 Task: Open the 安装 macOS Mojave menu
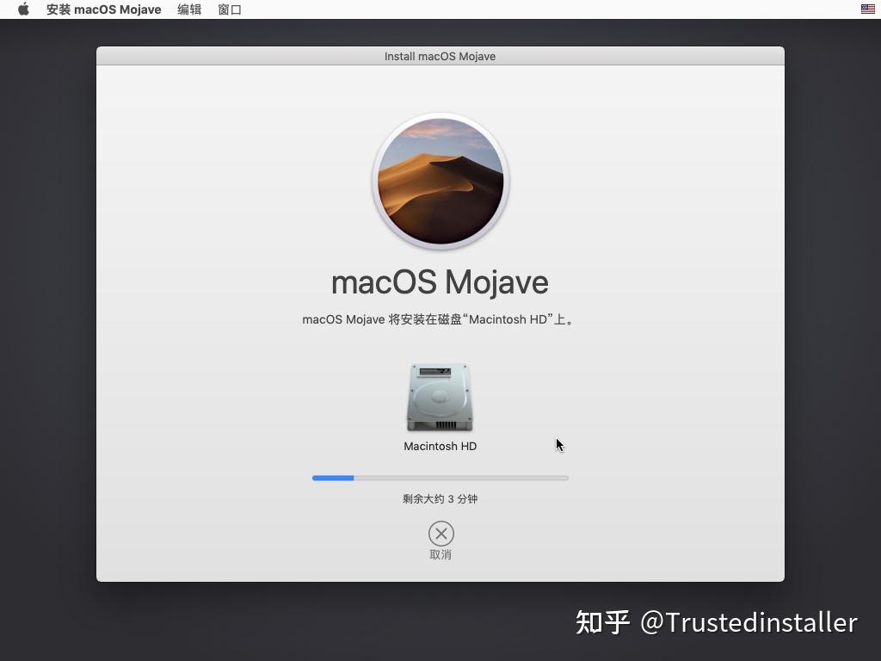point(103,9)
